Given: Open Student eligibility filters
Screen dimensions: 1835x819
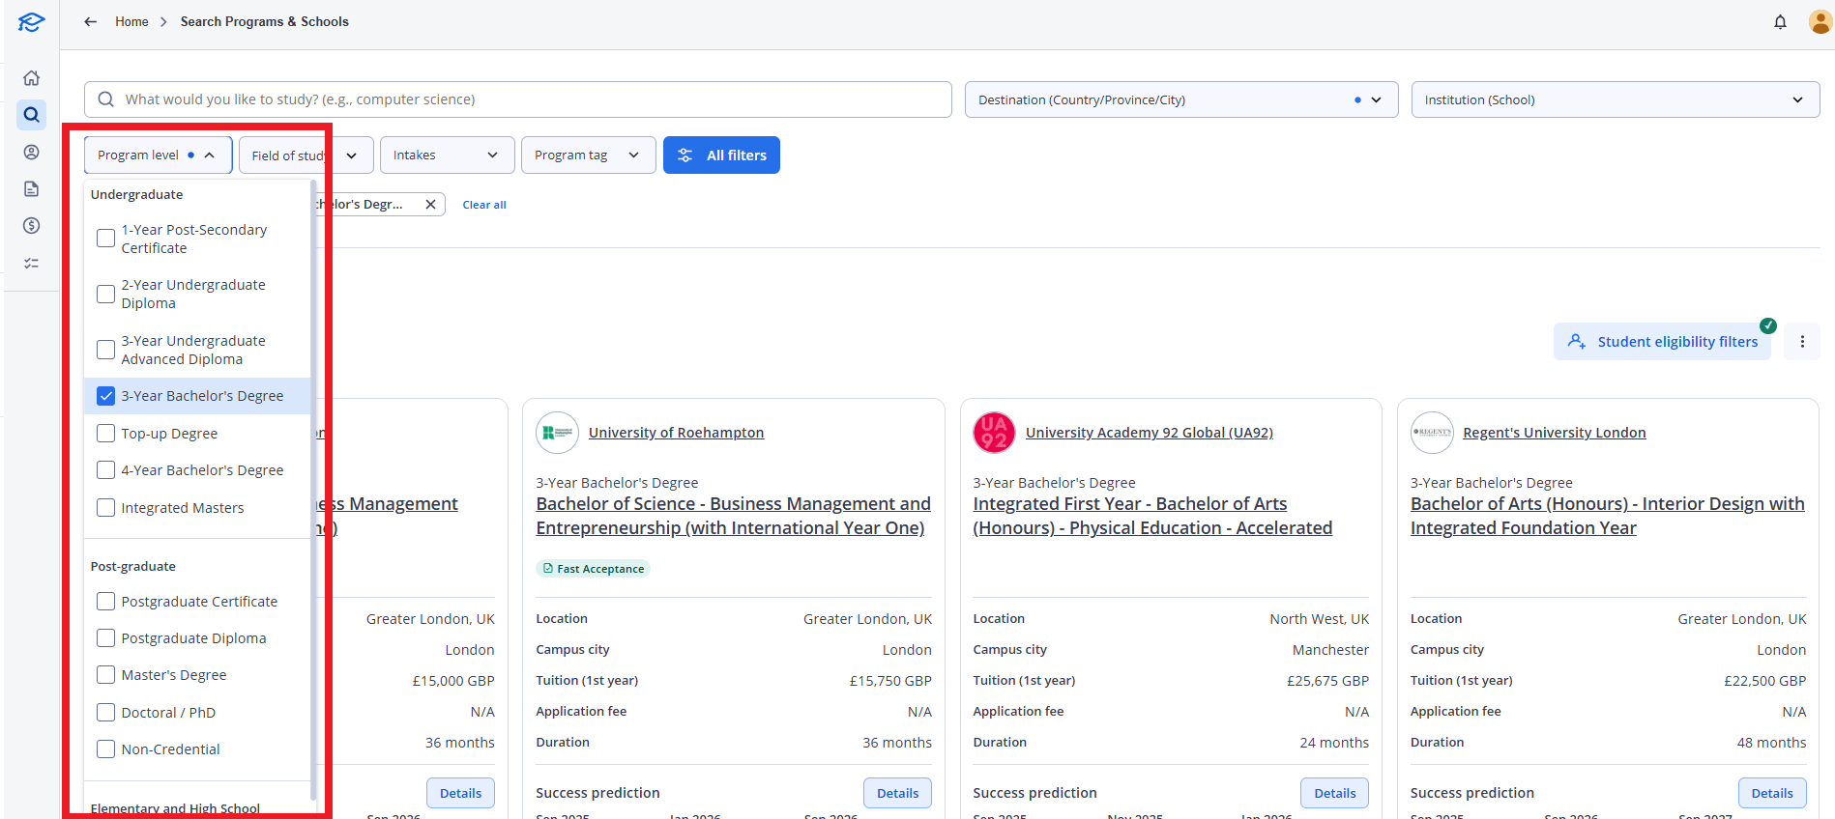Looking at the screenshot, I should tap(1663, 342).
